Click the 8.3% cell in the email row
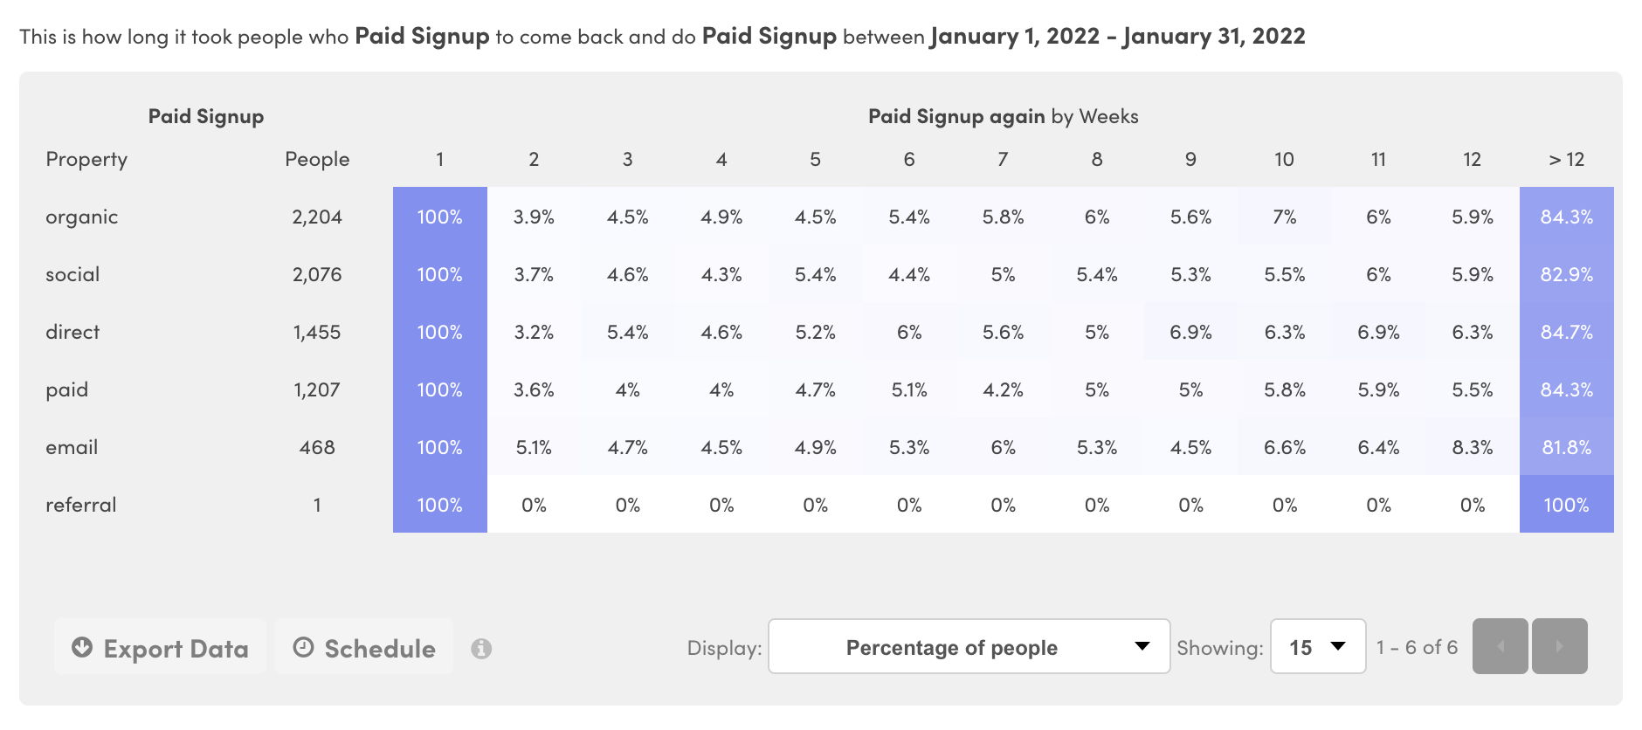1642x730 pixels. pyautogui.click(x=1472, y=447)
